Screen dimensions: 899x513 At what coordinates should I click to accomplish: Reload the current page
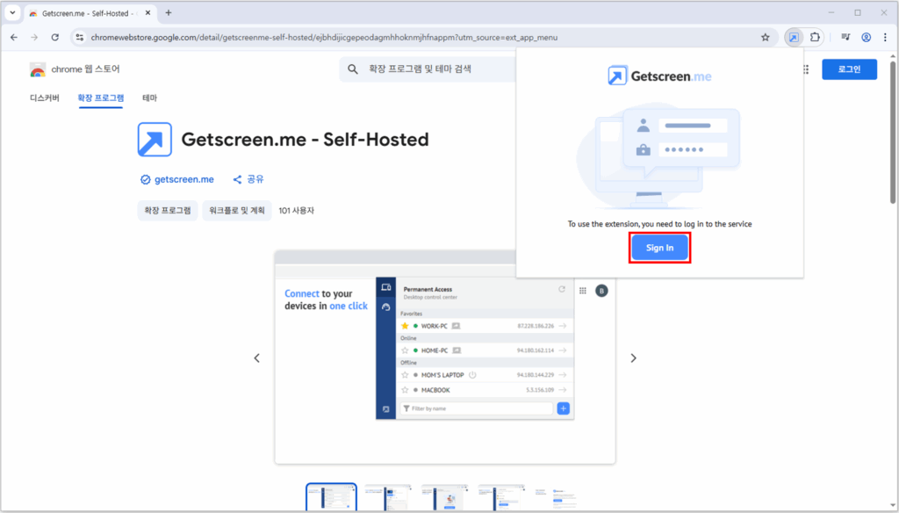55,37
